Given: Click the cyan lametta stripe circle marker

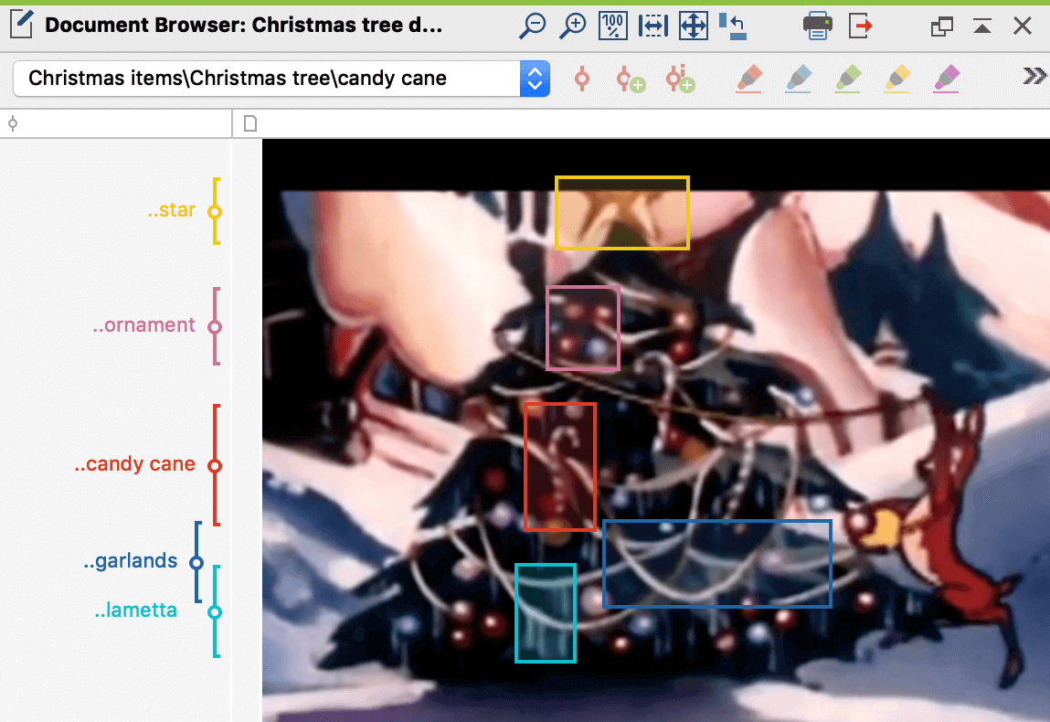Looking at the screenshot, I should point(214,611).
